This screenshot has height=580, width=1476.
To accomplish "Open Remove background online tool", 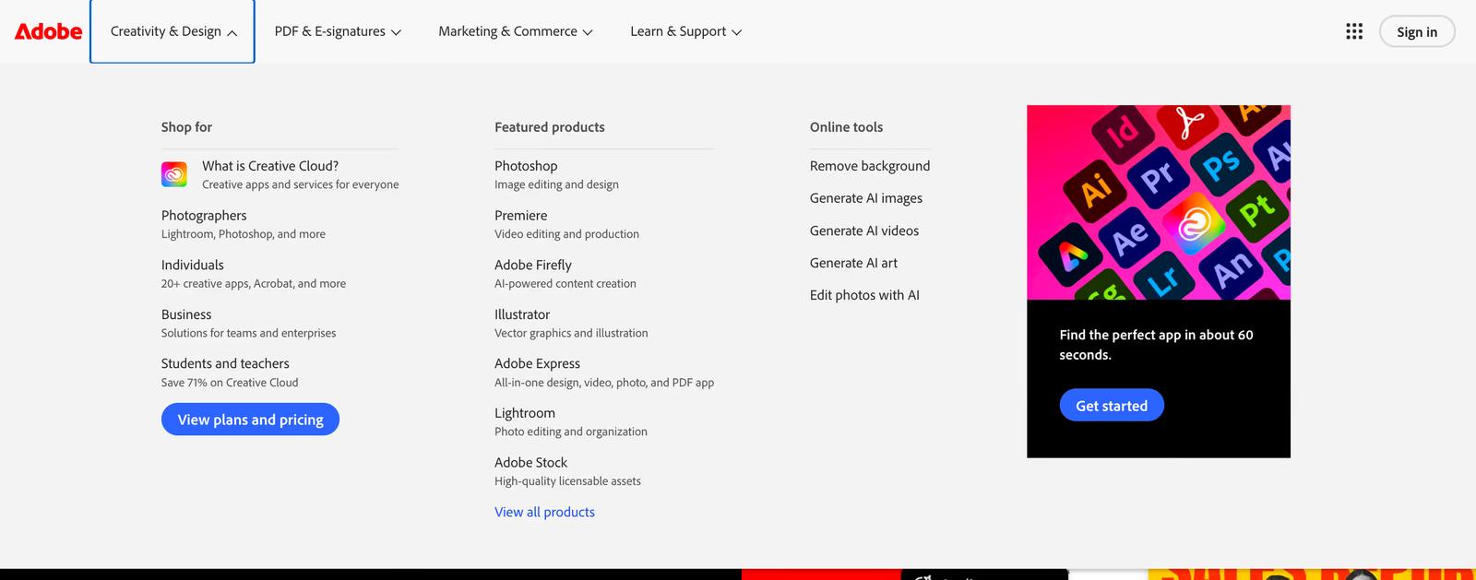I will (870, 166).
